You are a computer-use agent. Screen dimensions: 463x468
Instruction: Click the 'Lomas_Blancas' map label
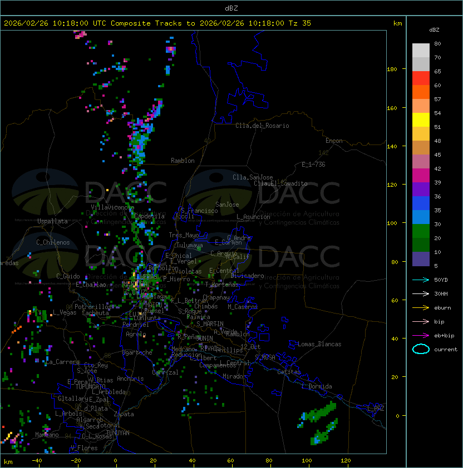click(x=319, y=344)
